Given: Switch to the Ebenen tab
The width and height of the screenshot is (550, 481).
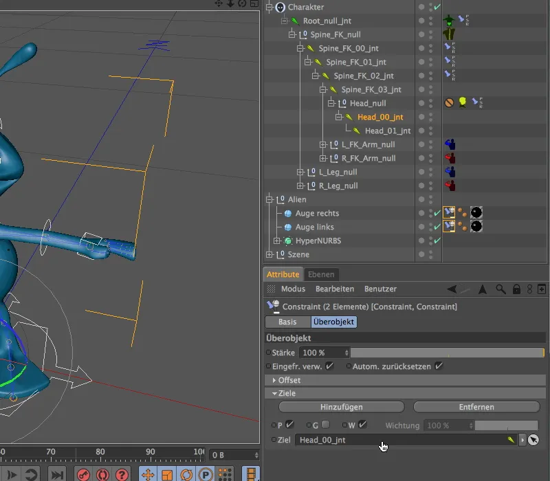Looking at the screenshot, I should coord(321,274).
